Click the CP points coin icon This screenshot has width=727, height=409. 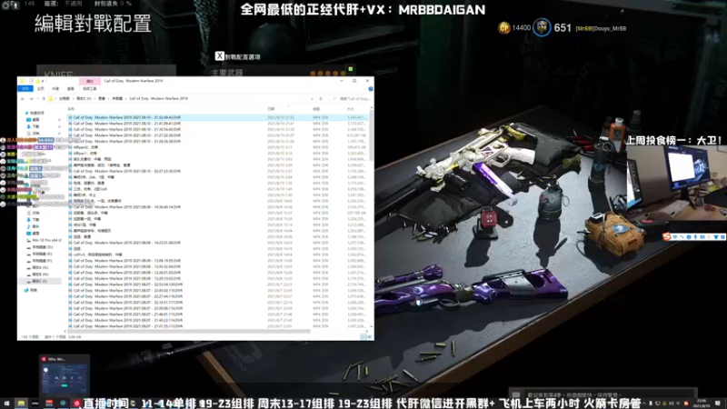click(x=504, y=28)
